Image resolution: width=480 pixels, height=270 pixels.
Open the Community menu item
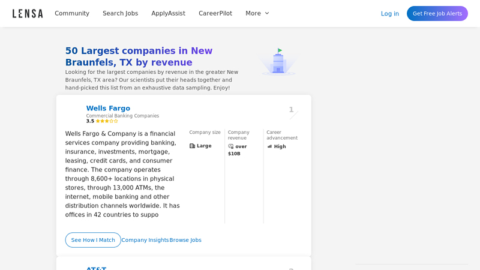(72, 13)
